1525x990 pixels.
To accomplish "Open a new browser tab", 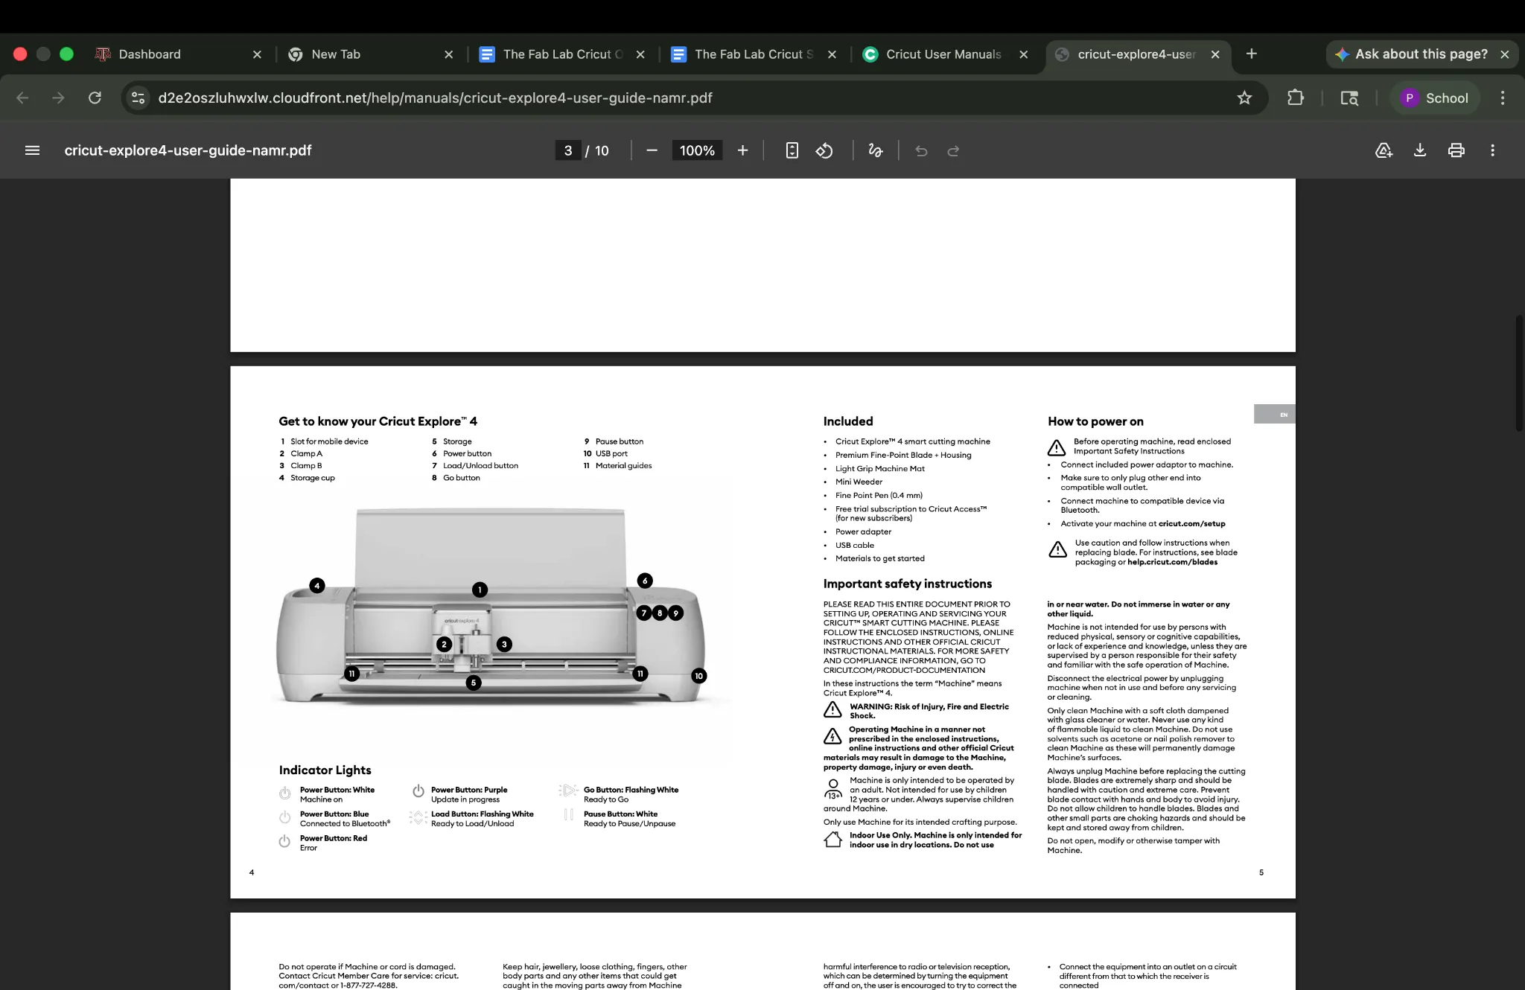I will pyautogui.click(x=1252, y=54).
